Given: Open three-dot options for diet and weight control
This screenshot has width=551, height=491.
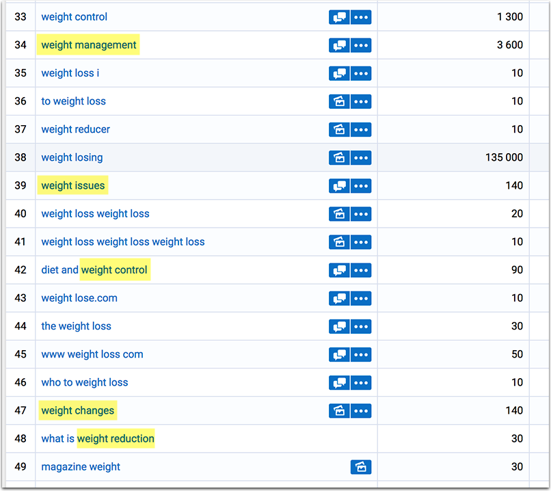Looking at the screenshot, I should (361, 270).
